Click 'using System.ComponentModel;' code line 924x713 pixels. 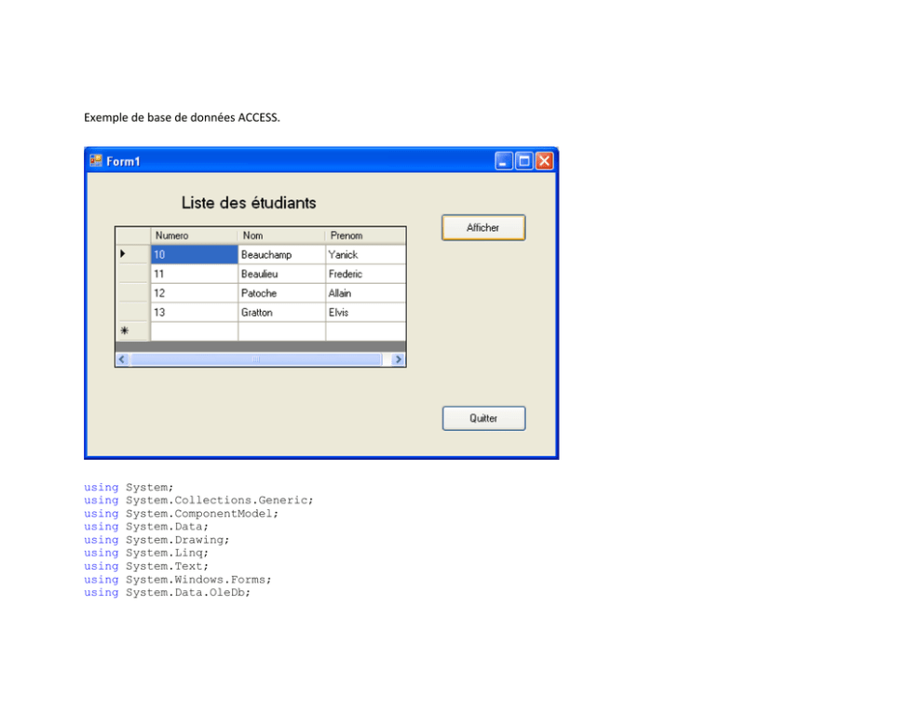181,514
